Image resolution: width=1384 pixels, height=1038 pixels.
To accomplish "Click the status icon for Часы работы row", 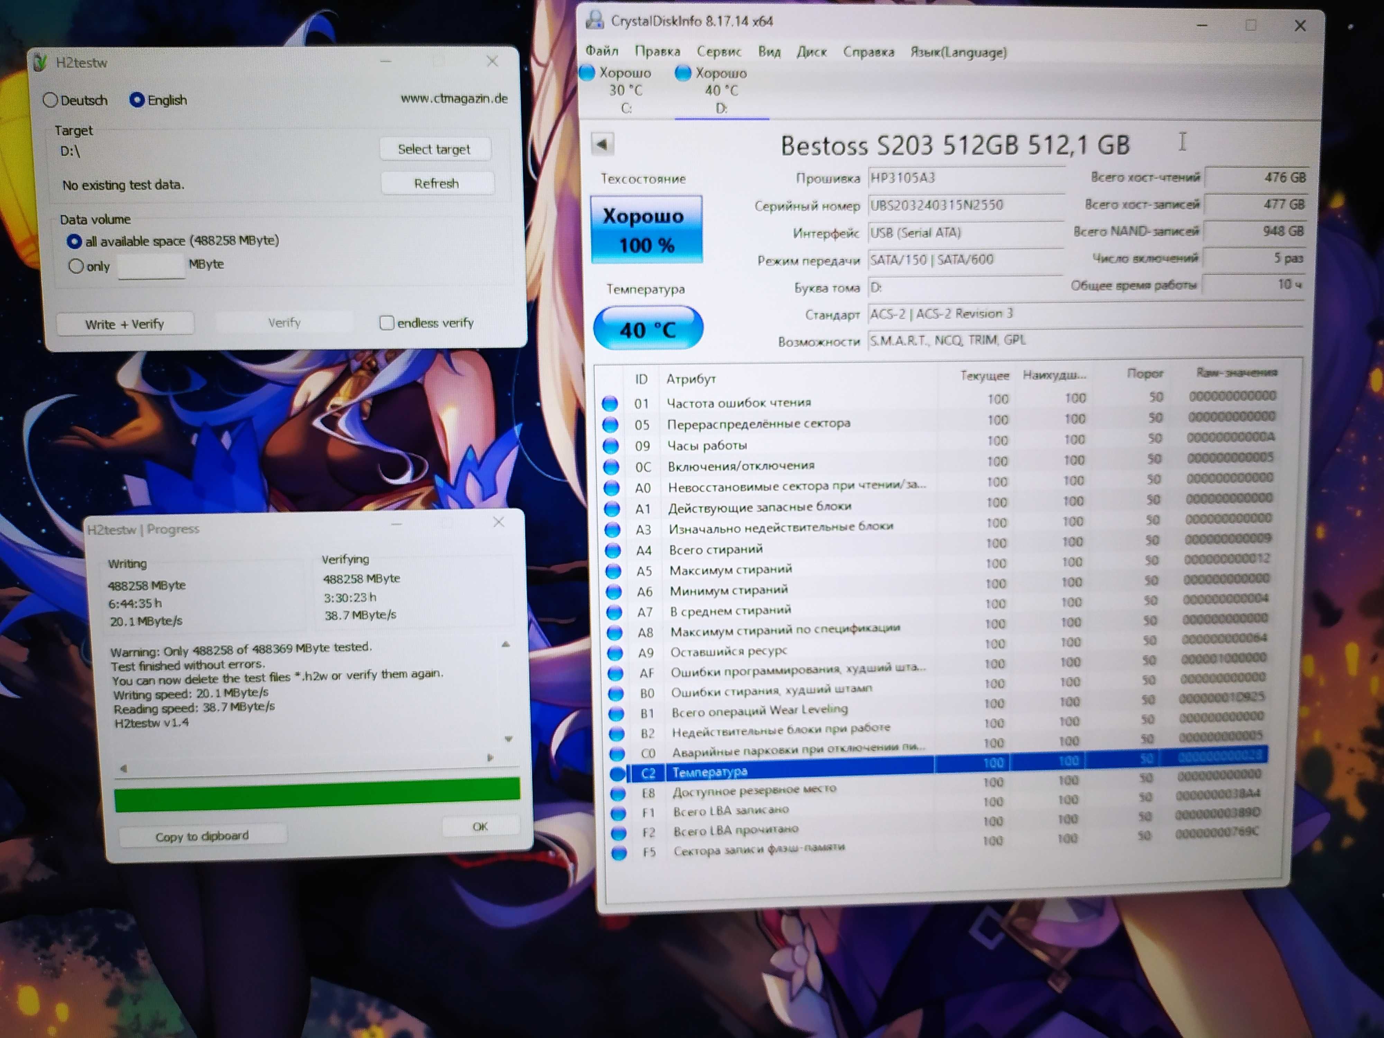I will coord(611,446).
